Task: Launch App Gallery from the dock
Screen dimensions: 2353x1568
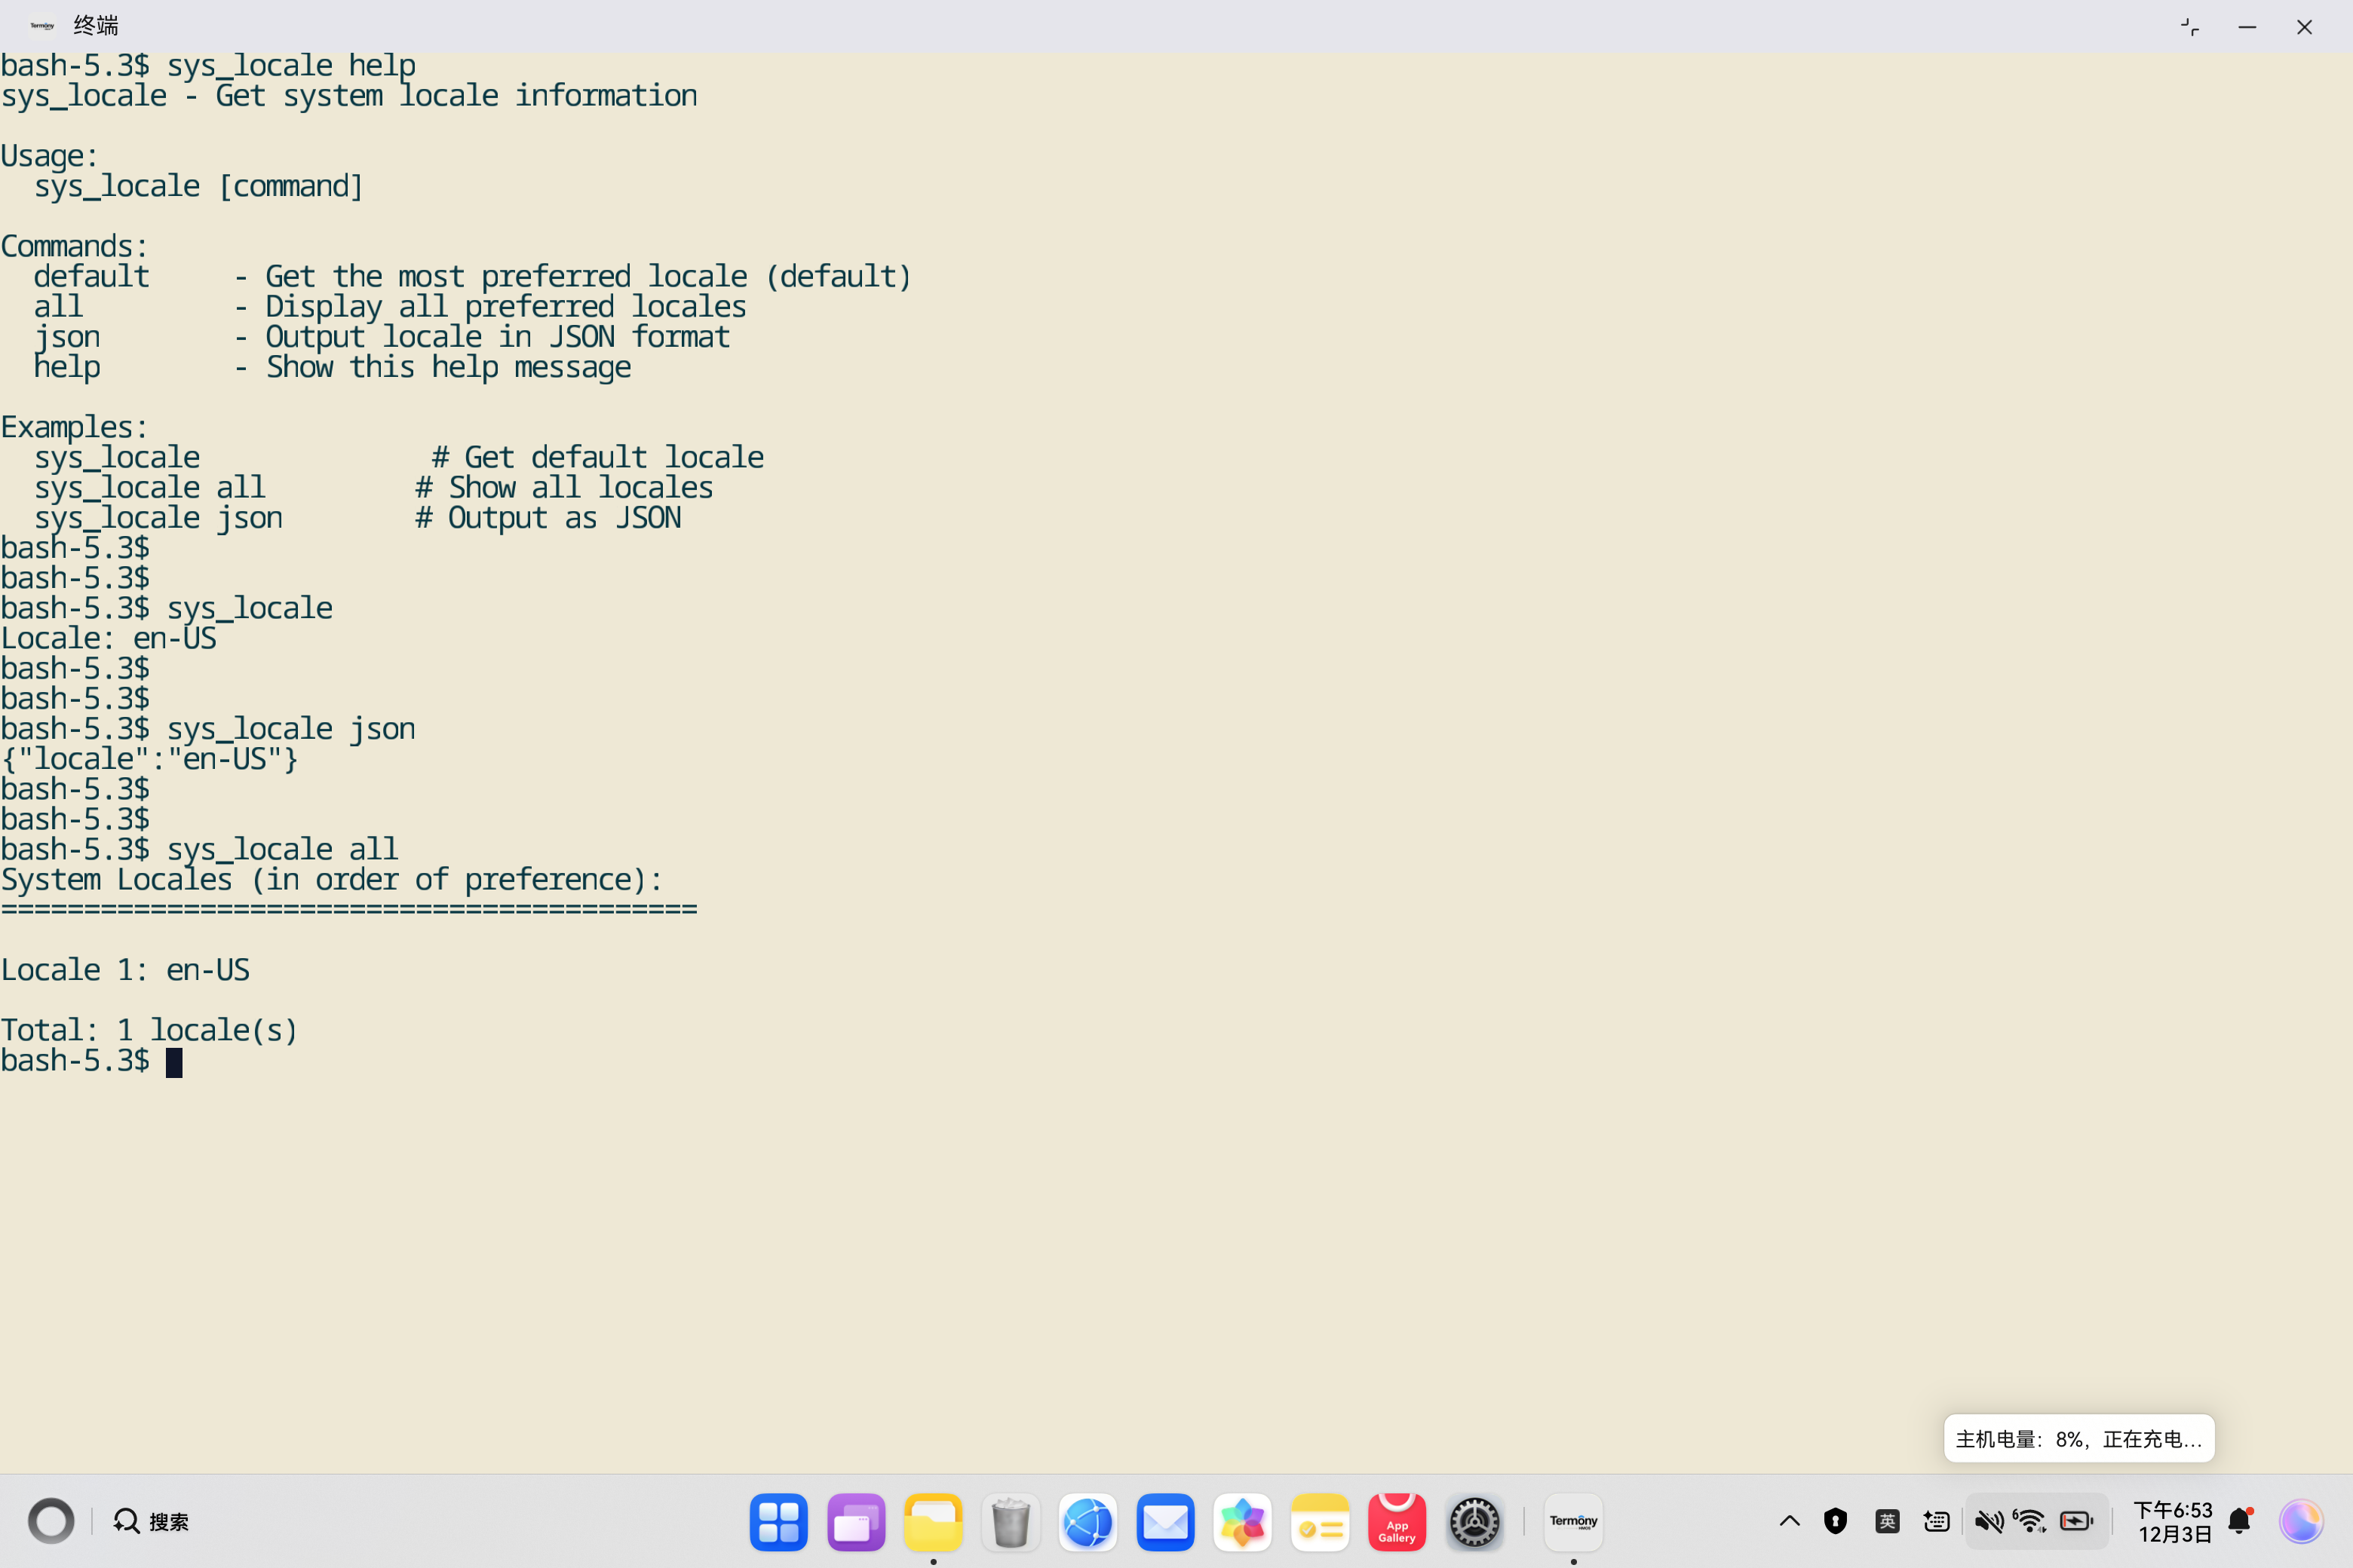Action: (1397, 1522)
